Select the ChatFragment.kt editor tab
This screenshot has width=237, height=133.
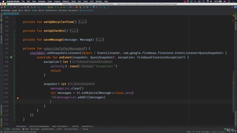[x=11, y=14]
